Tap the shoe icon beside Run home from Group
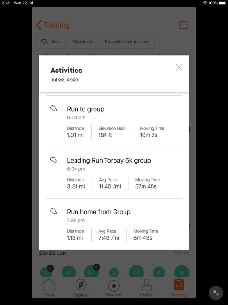Screen dimensions: 228x305 click(54, 211)
